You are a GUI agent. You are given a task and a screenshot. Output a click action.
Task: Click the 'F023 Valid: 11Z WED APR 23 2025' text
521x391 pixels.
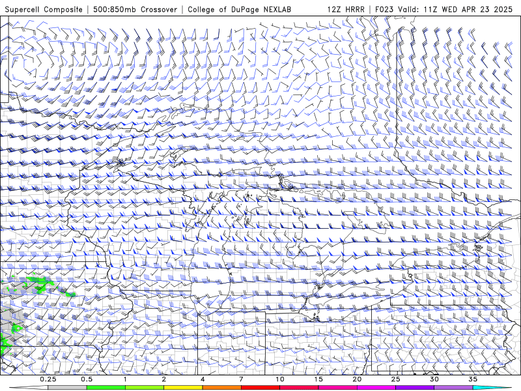(444, 9)
